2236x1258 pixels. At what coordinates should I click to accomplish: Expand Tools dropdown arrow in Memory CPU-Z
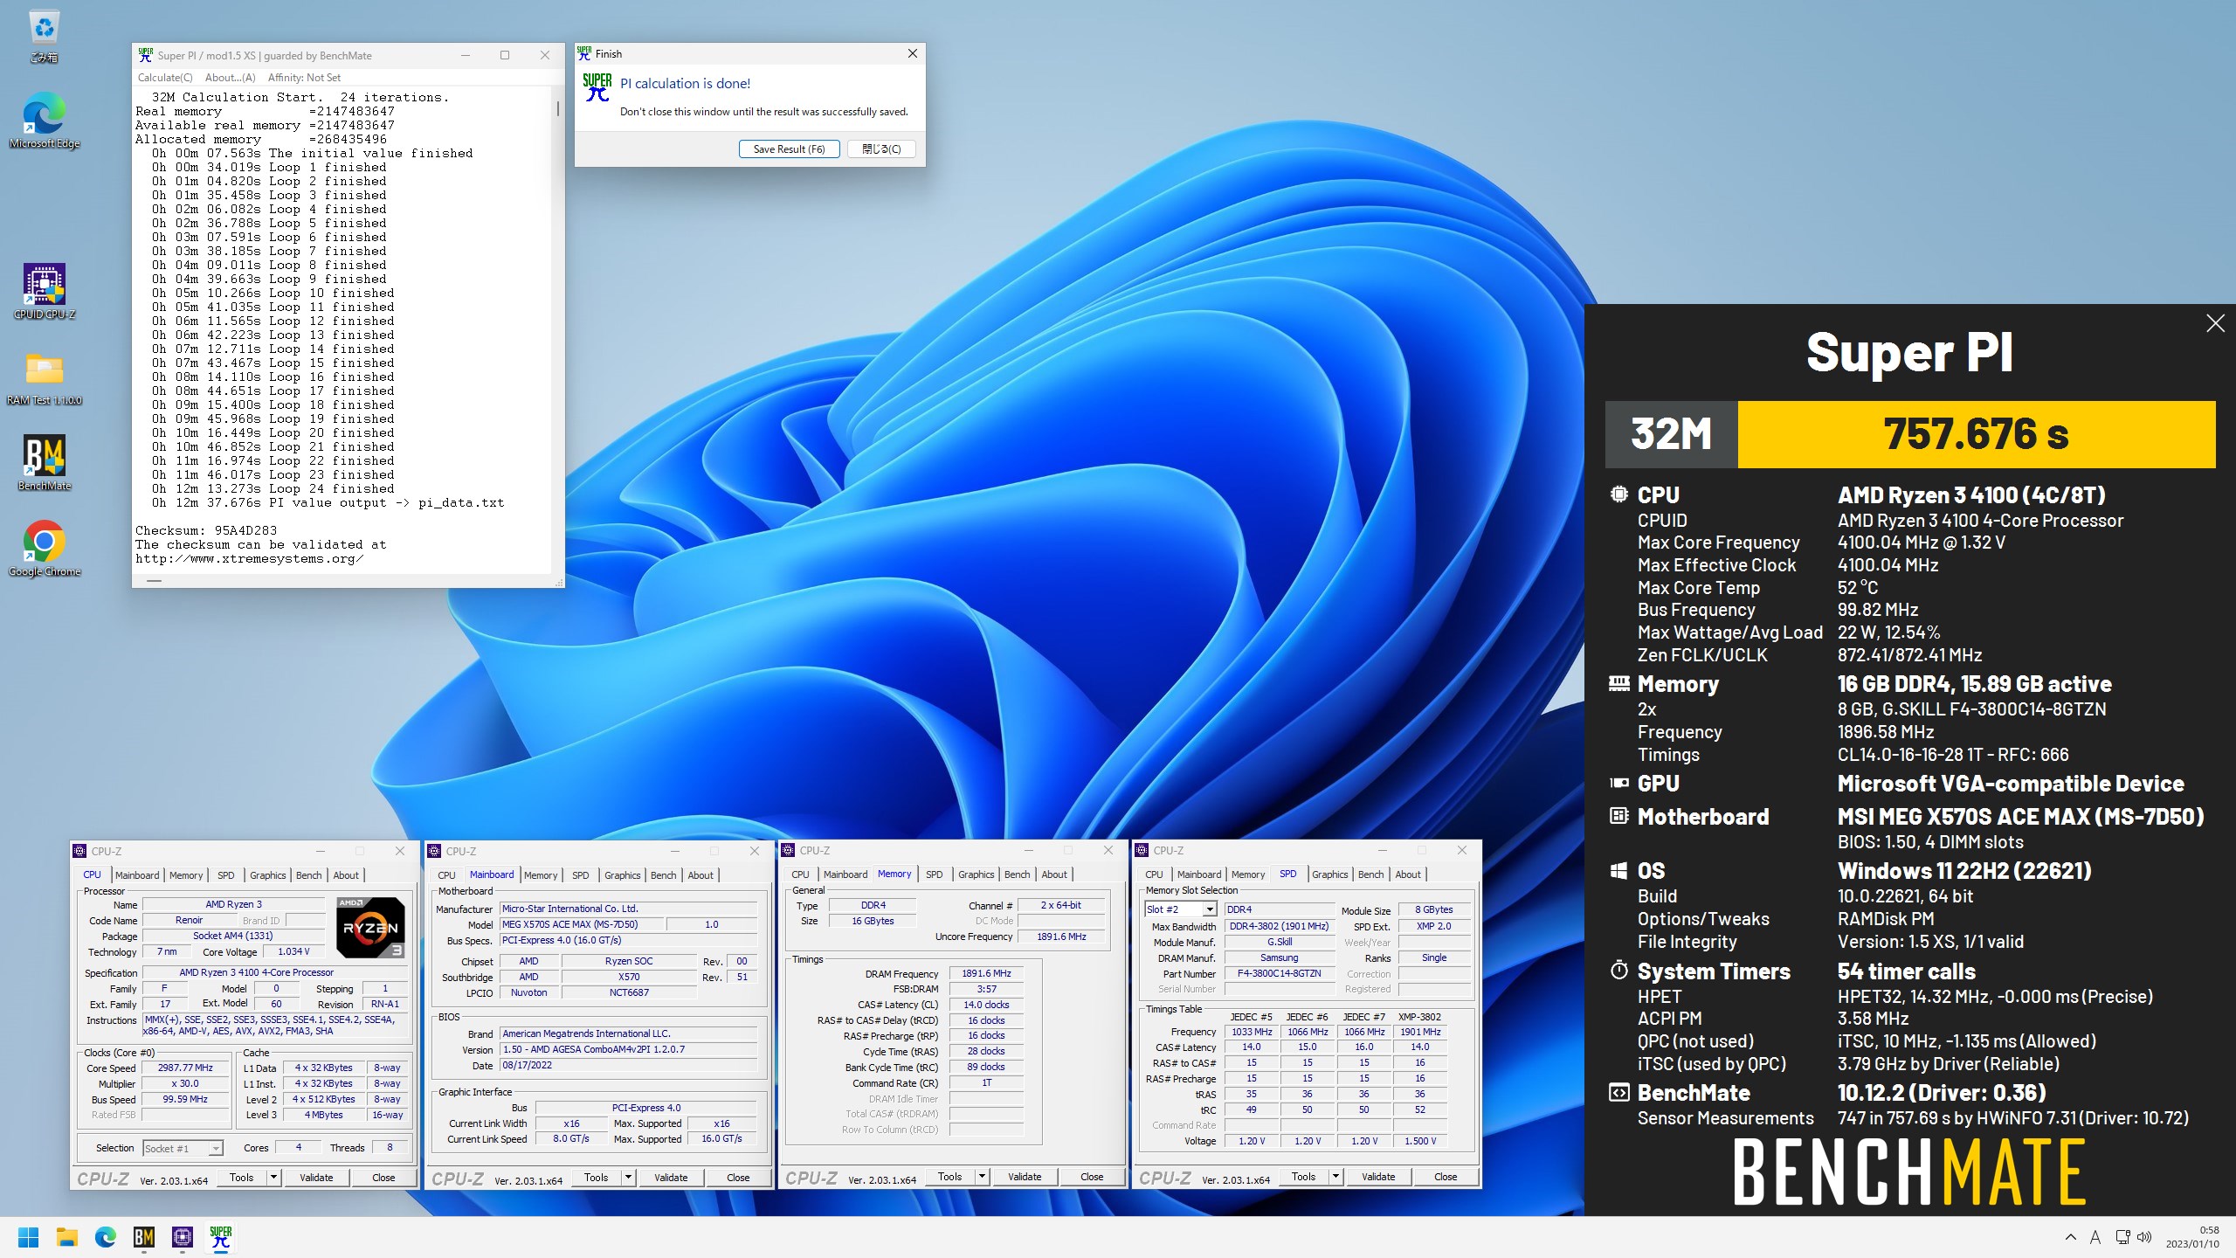[982, 1177]
